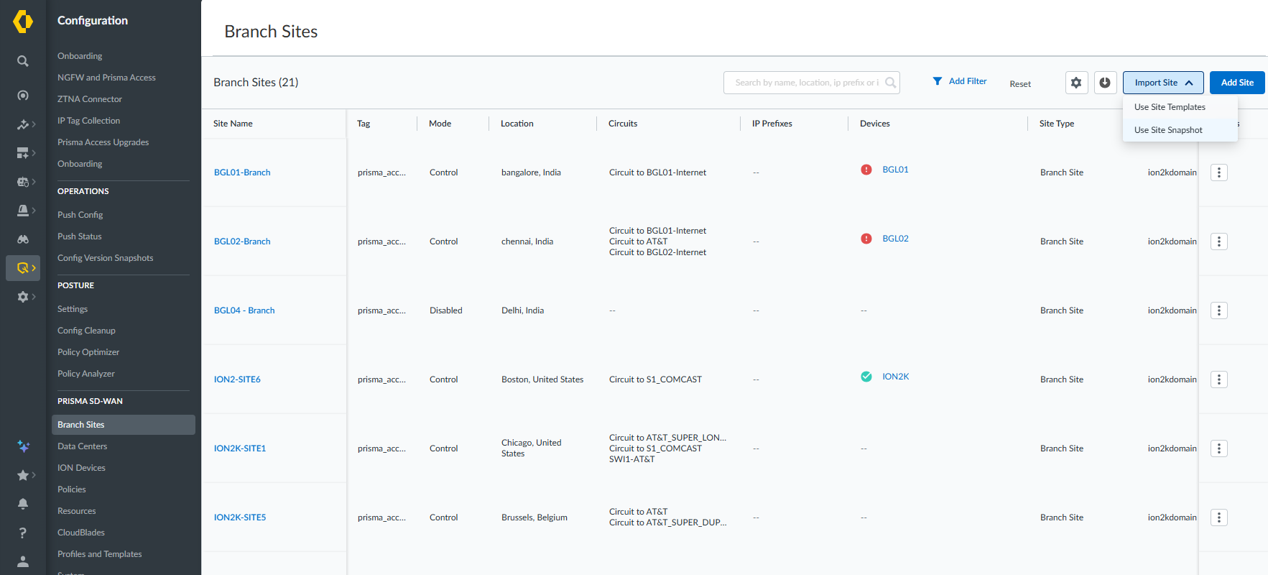Open the user profile icon
Screen dimensions: 1268x575
[23, 561]
